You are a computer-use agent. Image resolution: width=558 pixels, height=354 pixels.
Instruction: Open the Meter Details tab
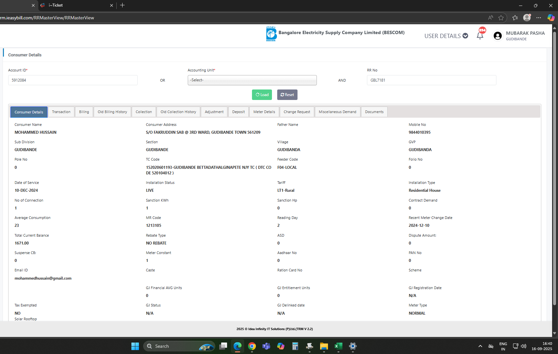(x=264, y=112)
